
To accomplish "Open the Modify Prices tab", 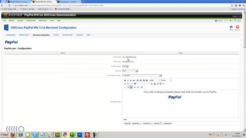I will click(x=24, y=35).
